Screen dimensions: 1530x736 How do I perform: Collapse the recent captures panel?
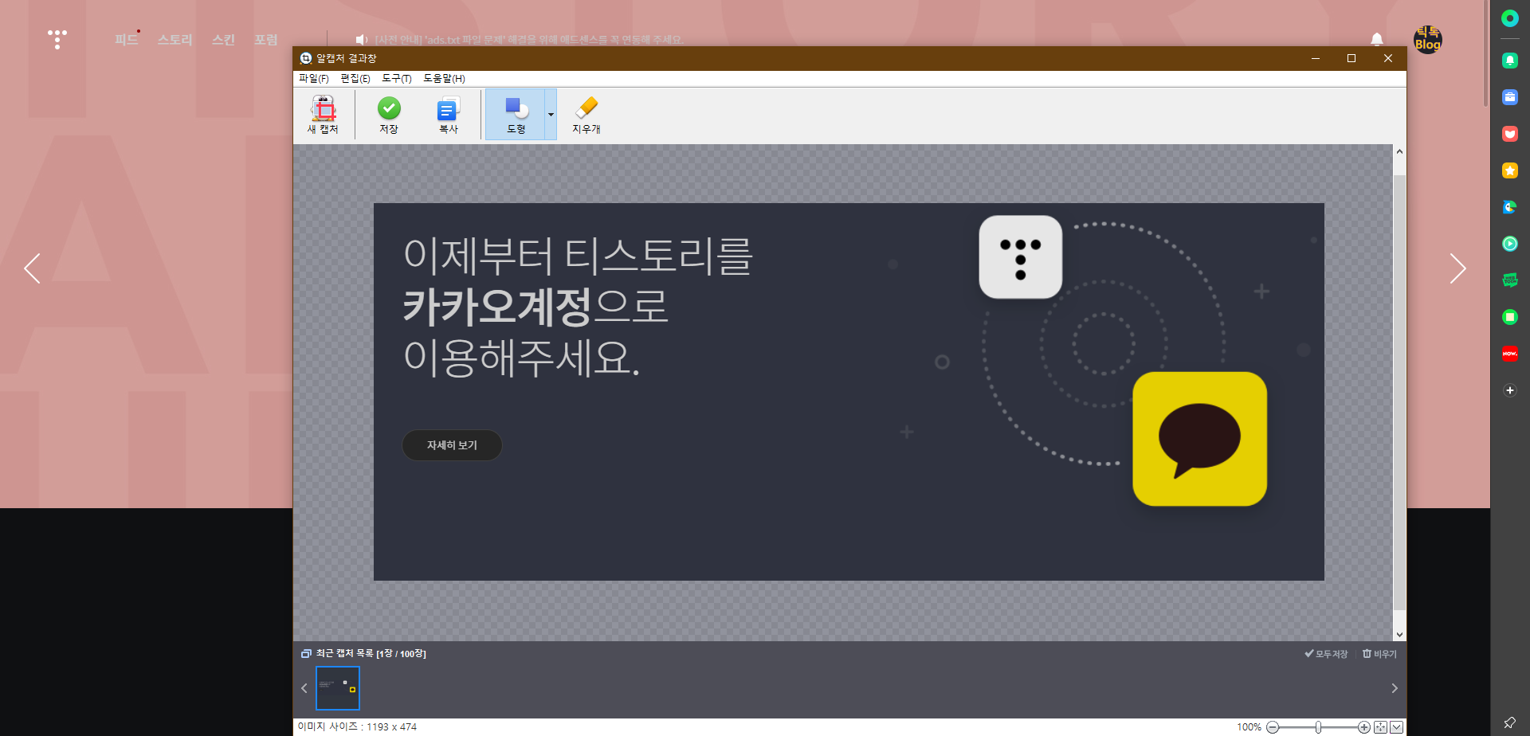tap(1396, 727)
